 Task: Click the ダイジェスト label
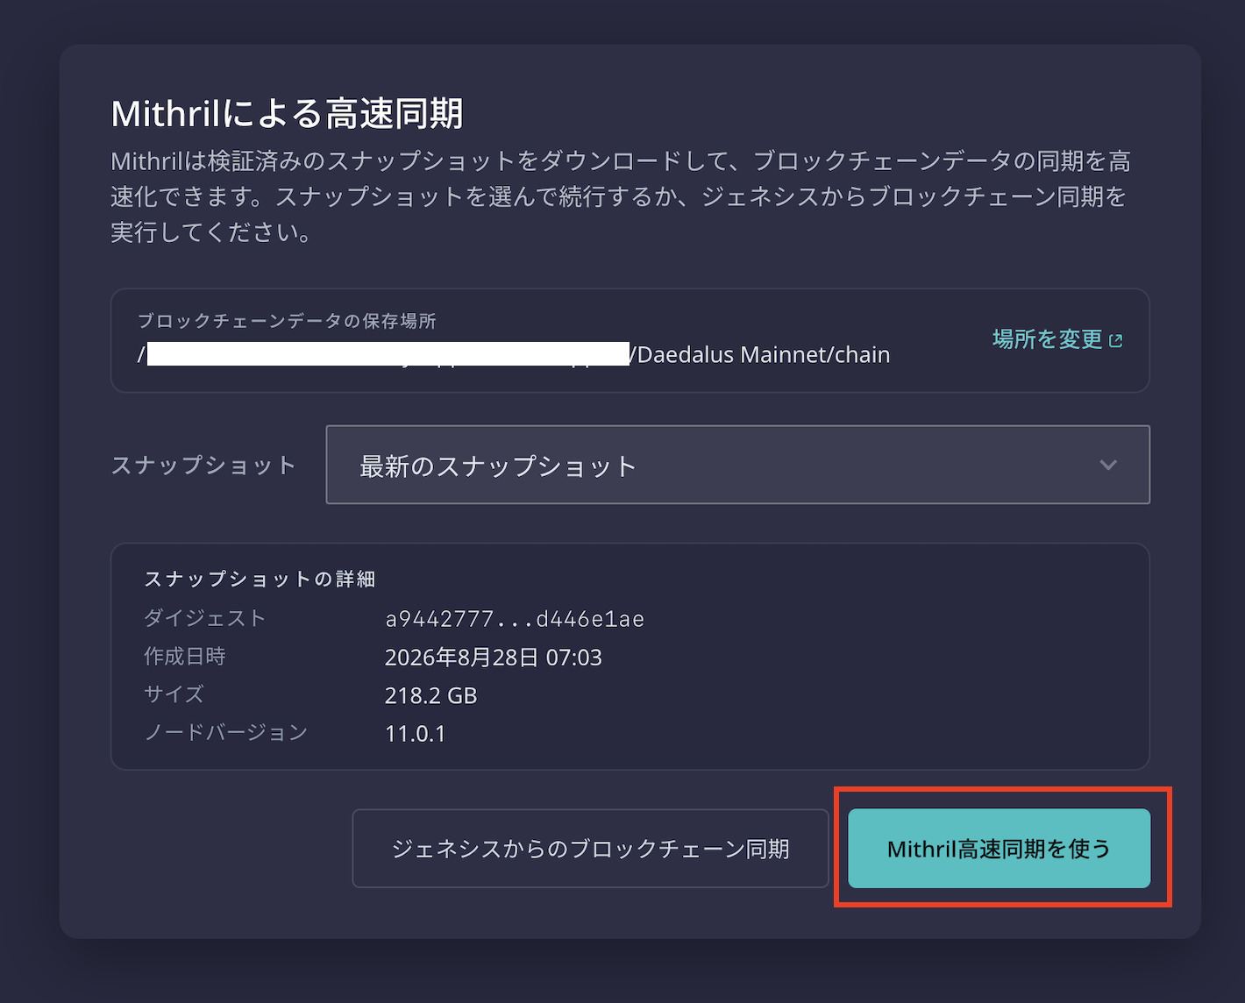click(204, 618)
